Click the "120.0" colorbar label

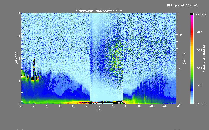tap(200, 68)
